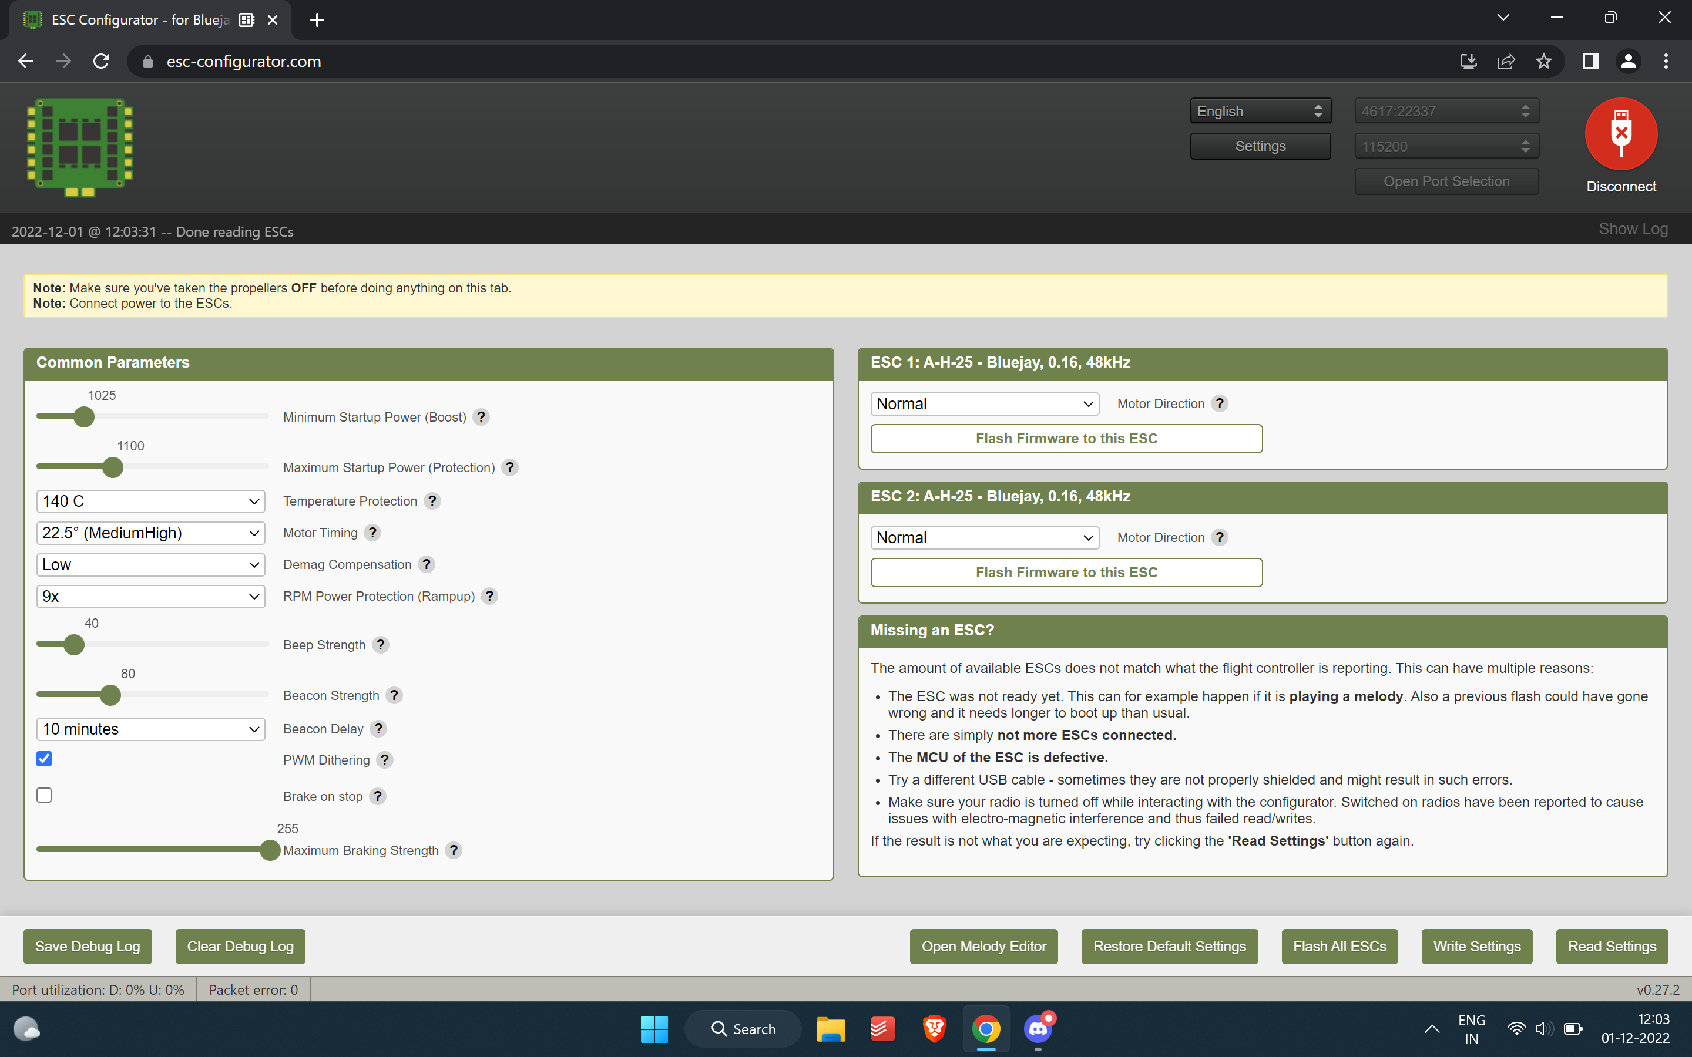Click ESC 1 Motor Direction help icon

click(1220, 403)
